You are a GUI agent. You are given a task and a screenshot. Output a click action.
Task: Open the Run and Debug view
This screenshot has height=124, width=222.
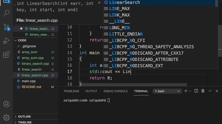pyautogui.click(x=6, y=41)
